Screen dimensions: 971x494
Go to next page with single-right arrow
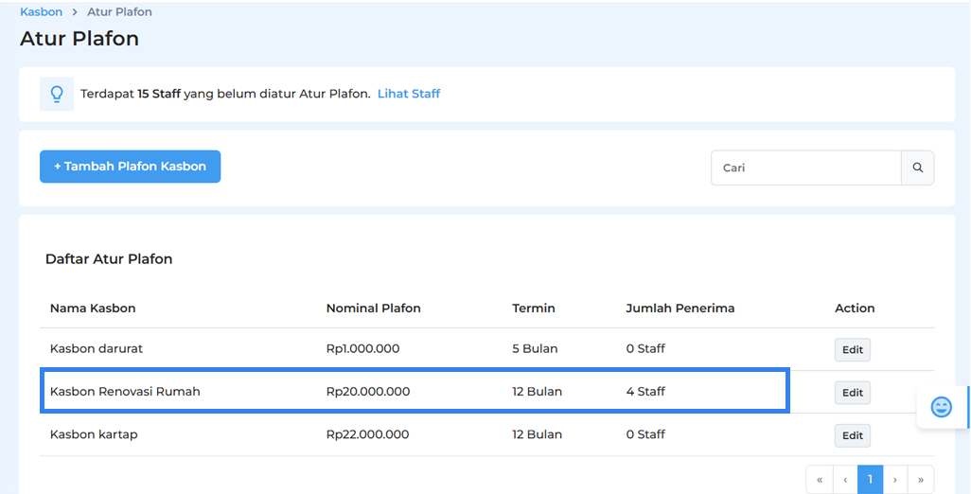(895, 480)
